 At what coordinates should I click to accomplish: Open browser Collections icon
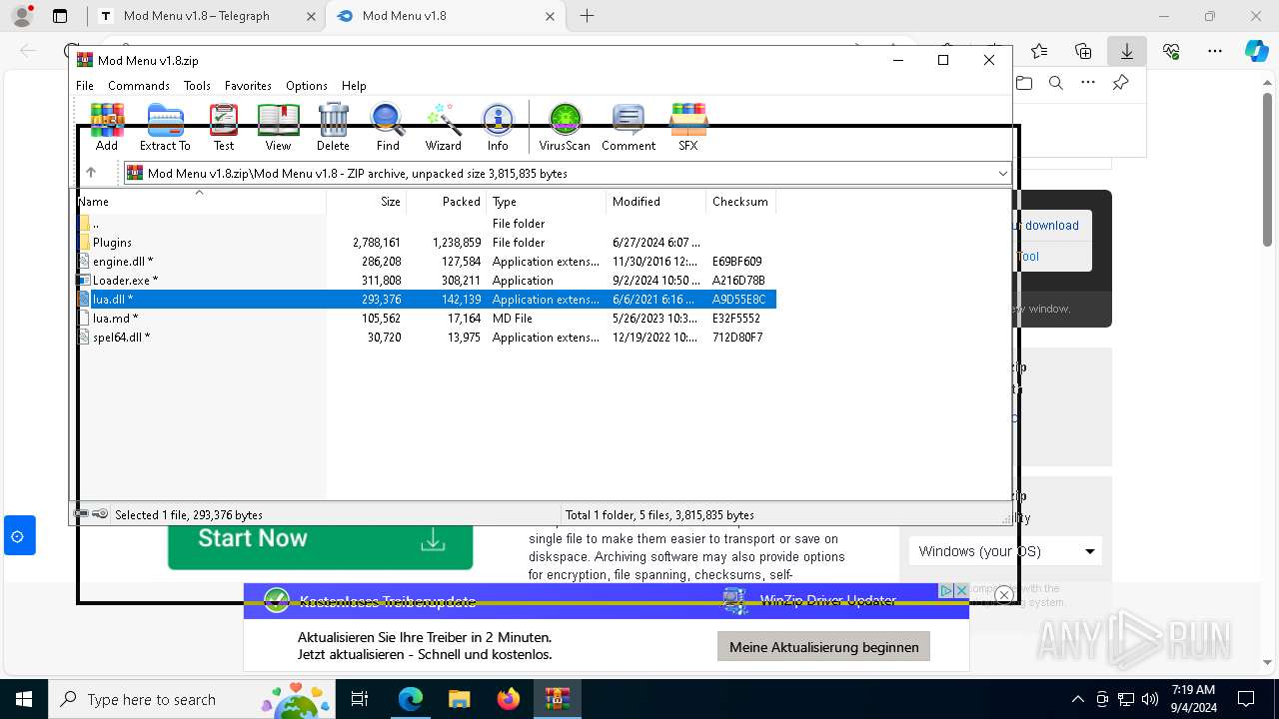click(1083, 51)
